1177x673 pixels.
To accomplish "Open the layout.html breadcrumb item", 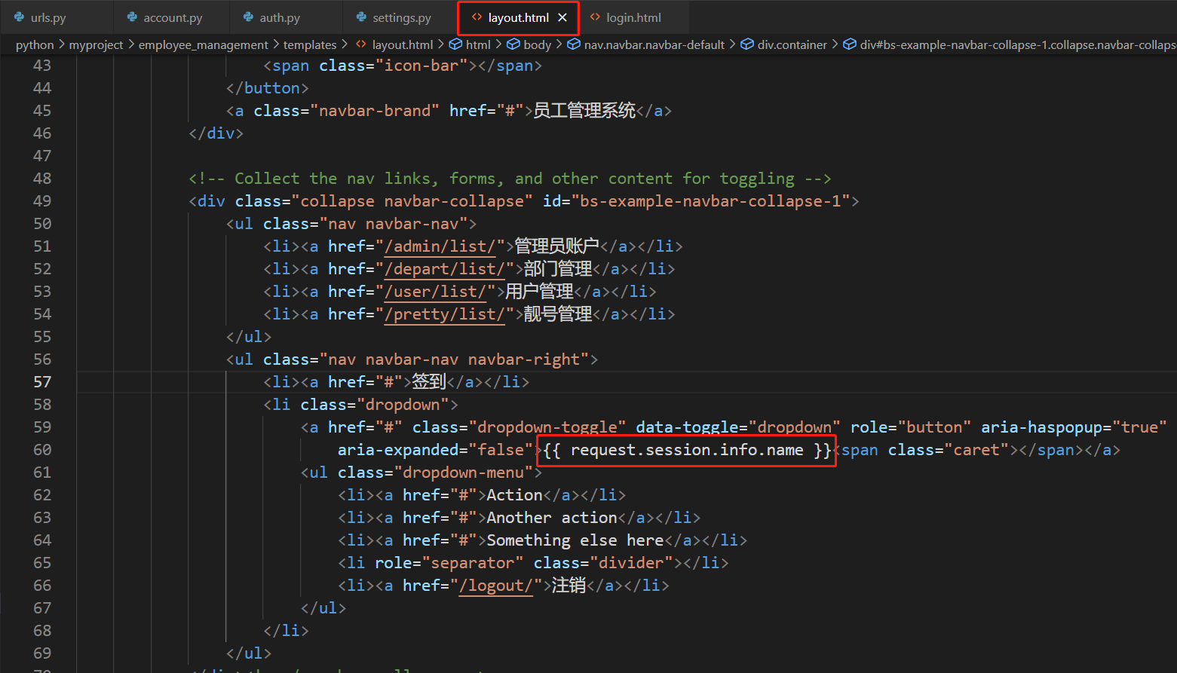I will [x=403, y=44].
